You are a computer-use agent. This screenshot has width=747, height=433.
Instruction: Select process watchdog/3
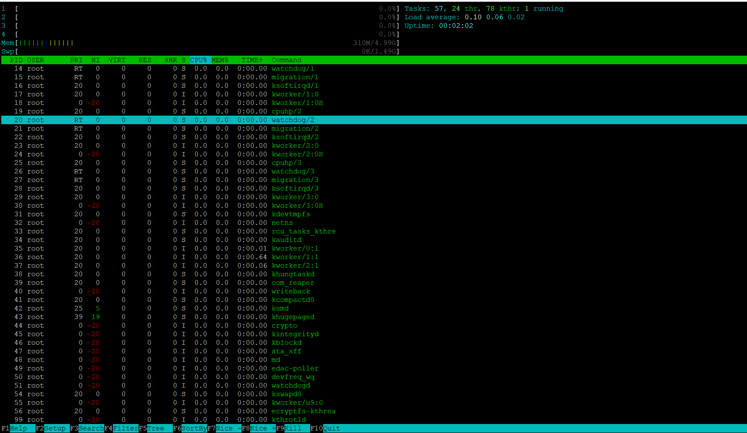pos(374,171)
